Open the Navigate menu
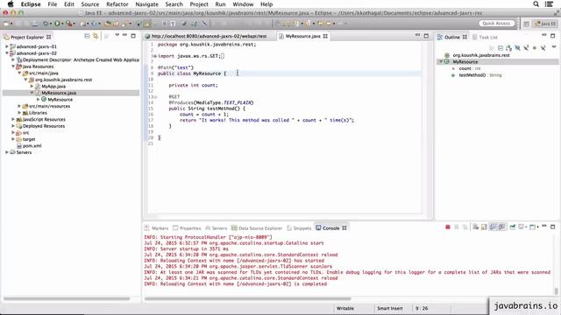Screen dimensions: 561x315 pos(146,4)
